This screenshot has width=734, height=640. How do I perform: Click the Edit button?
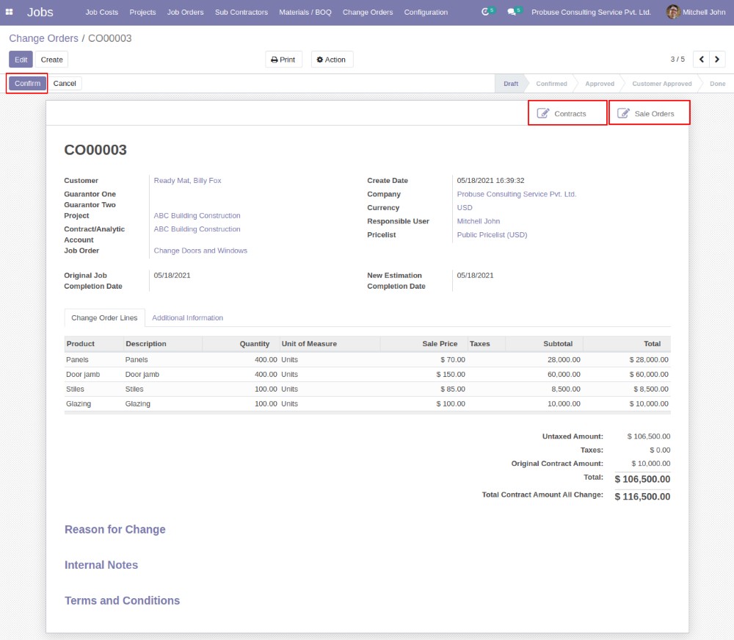(x=21, y=60)
